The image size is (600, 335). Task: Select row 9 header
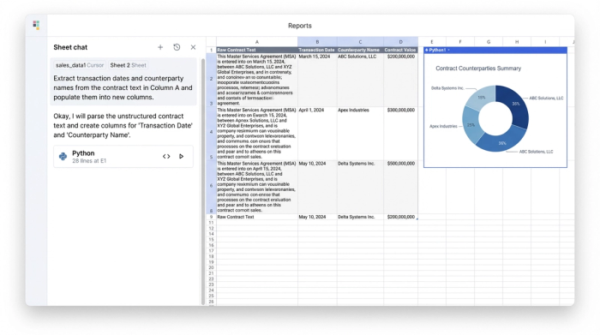(x=211, y=217)
